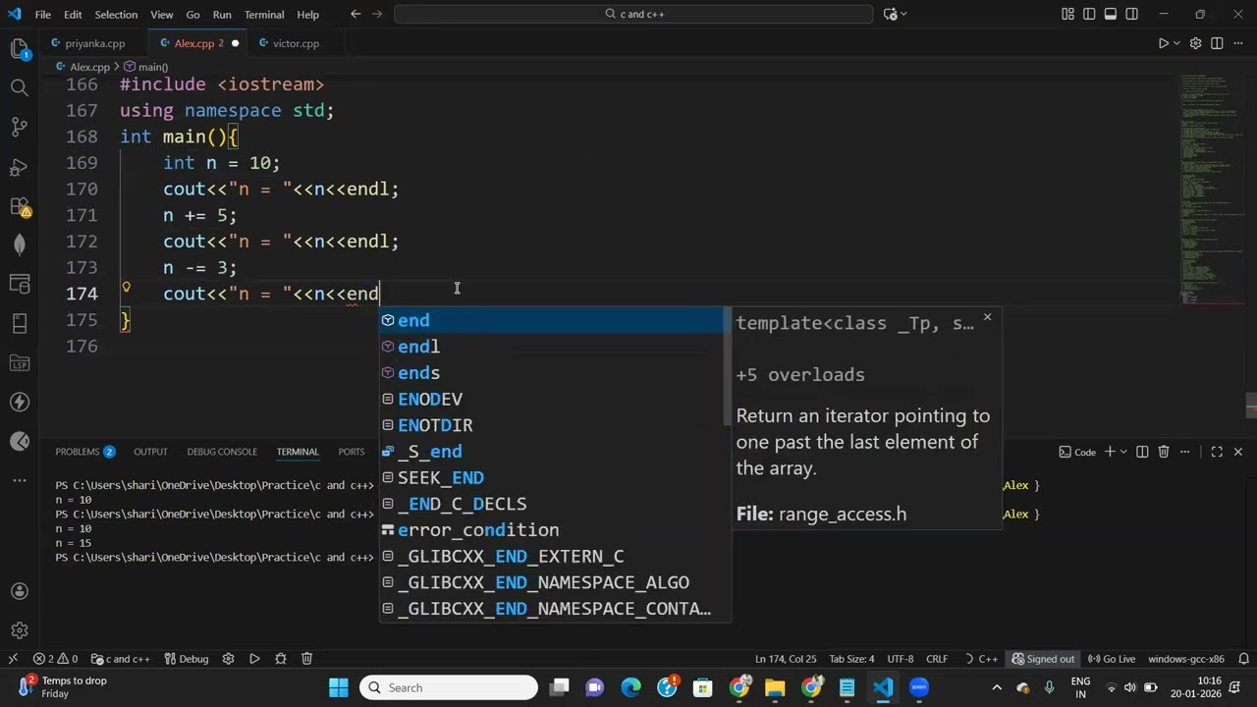The height and width of the screenshot is (707, 1257).
Task: Toggle Secondary Side Bar visibility
Action: (1132, 14)
